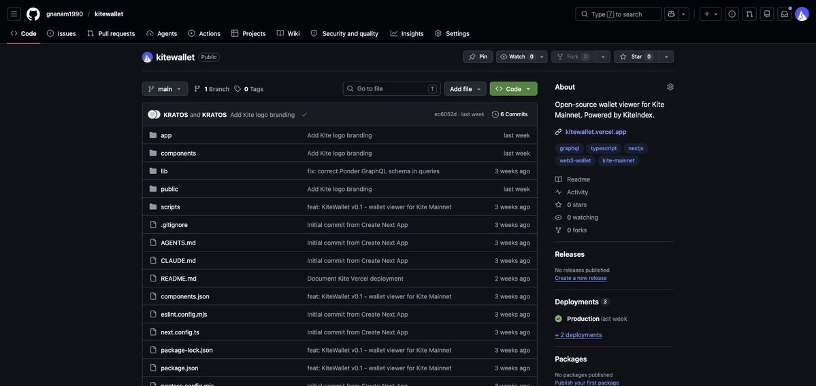
Task: Click the next.config.ts file icon
Action: 153,332
